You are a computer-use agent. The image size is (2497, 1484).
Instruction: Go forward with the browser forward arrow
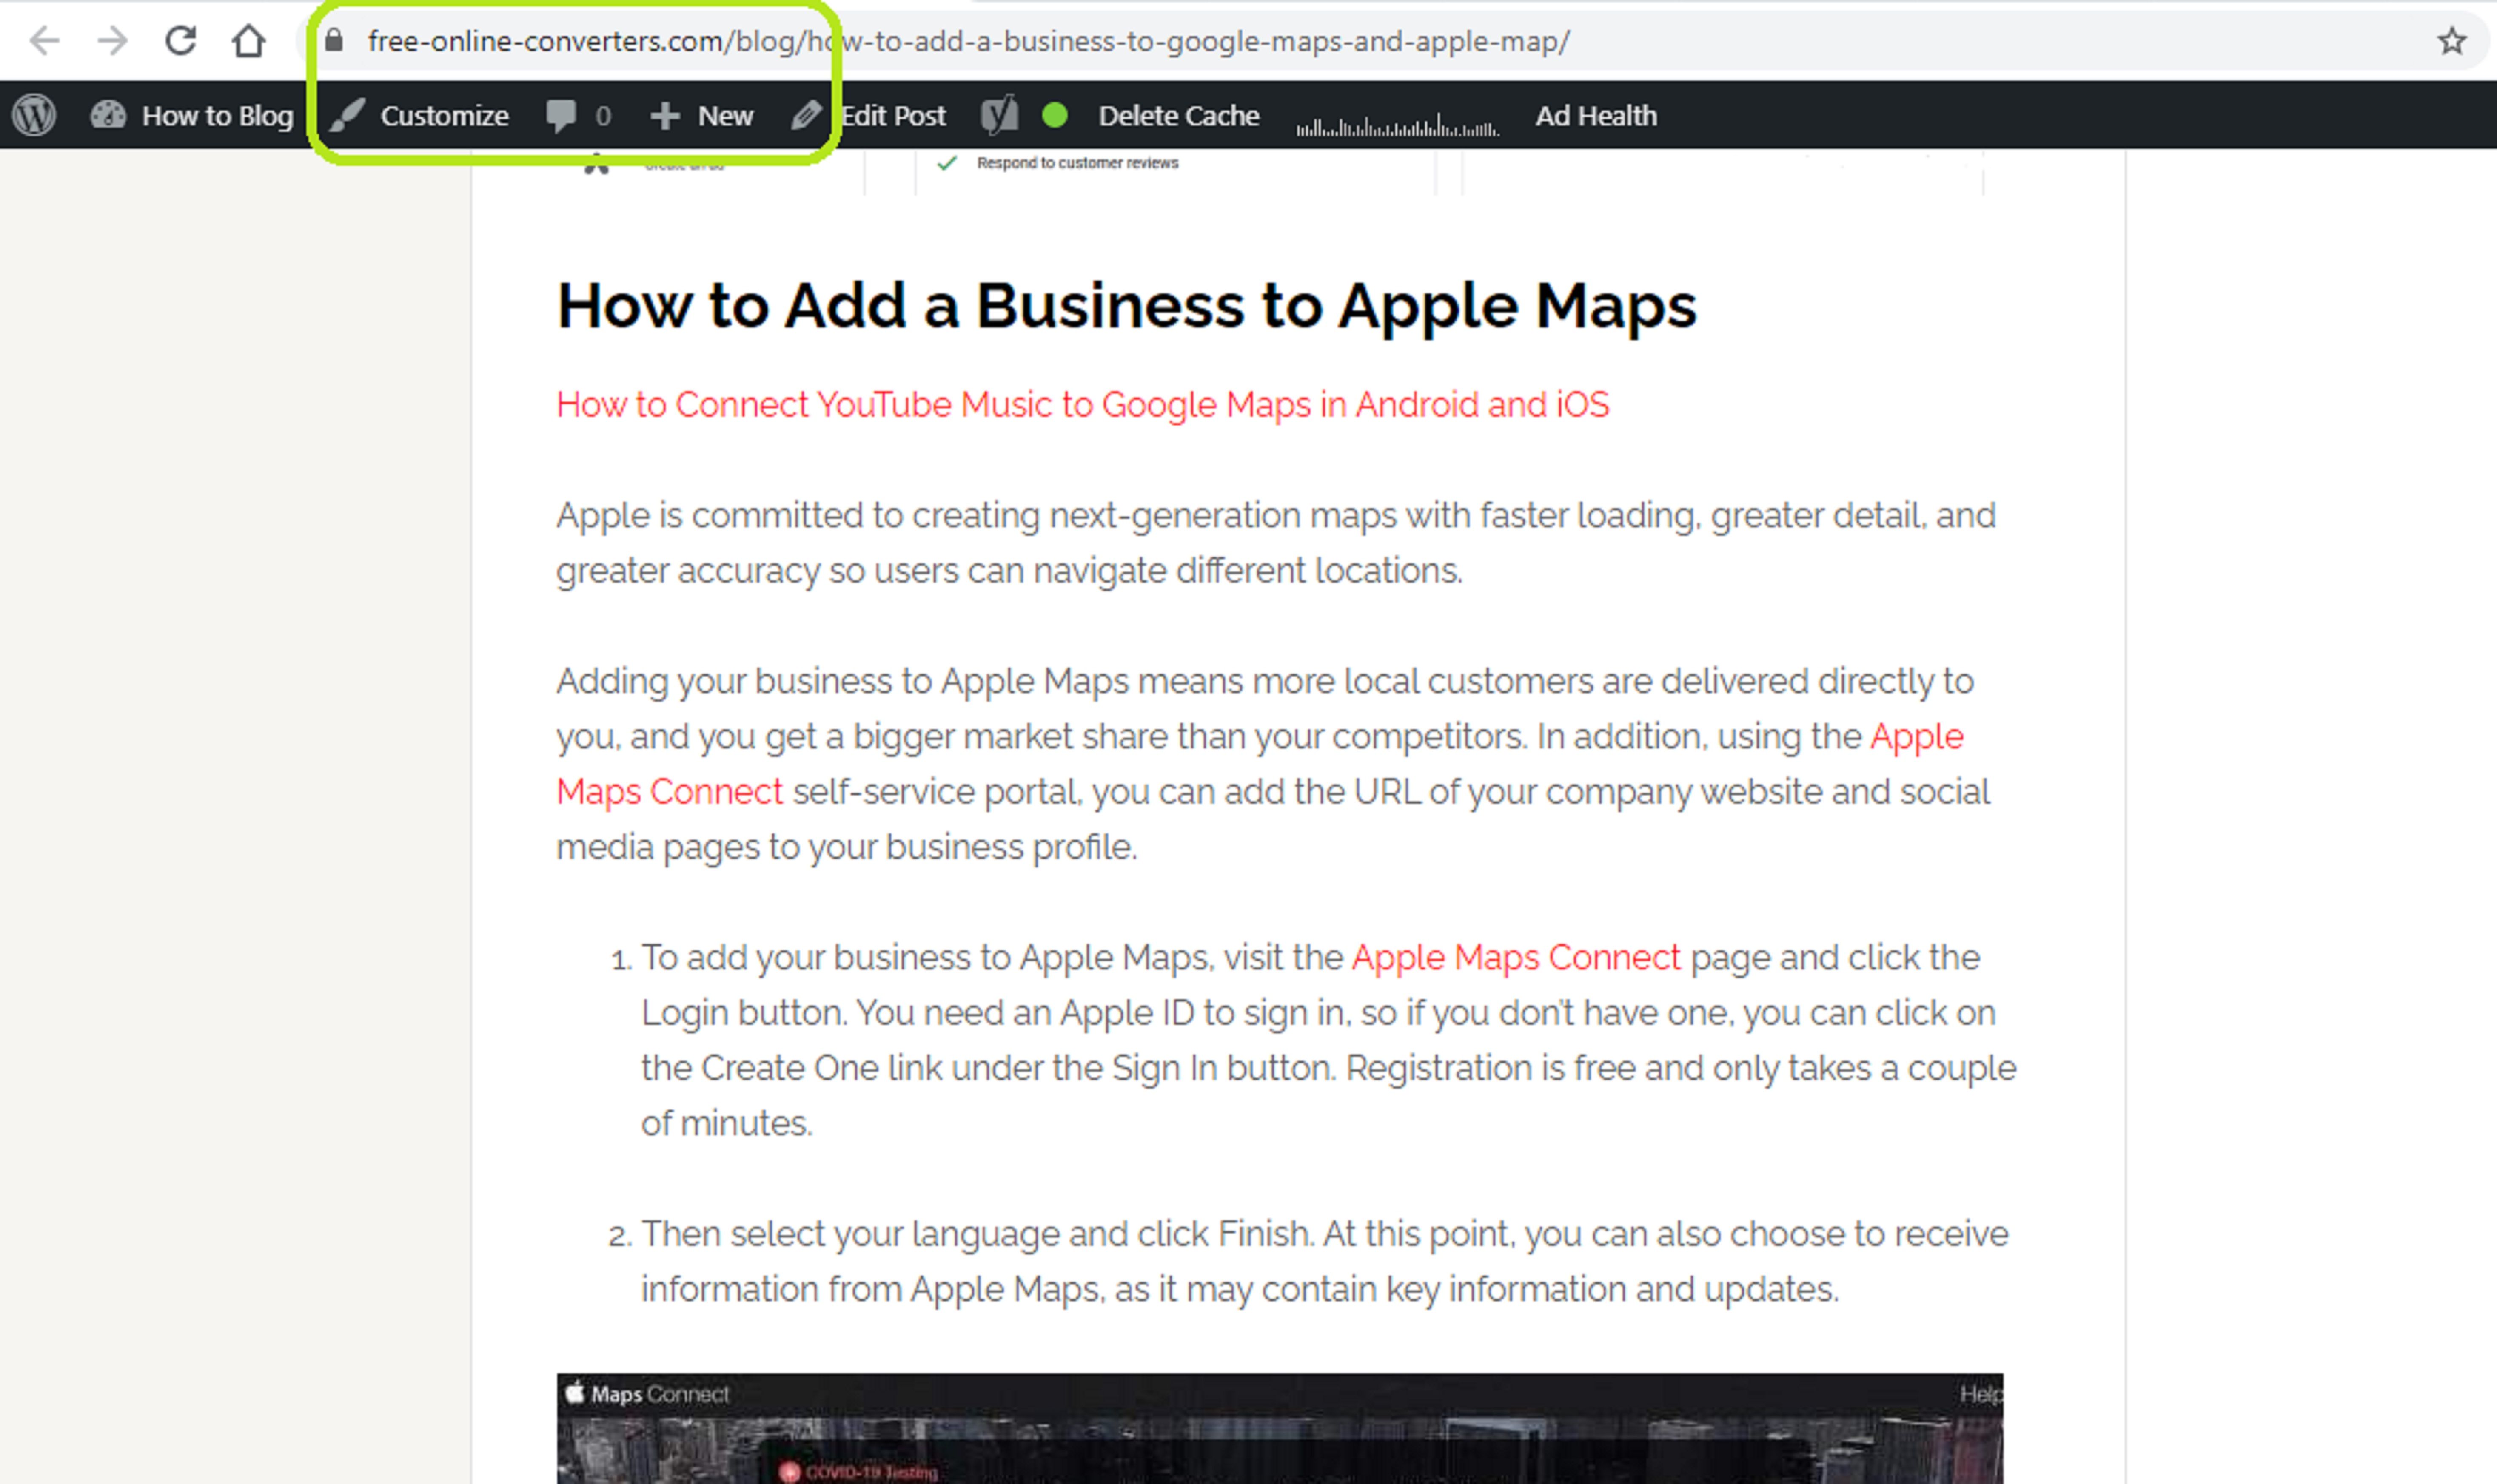(x=113, y=41)
